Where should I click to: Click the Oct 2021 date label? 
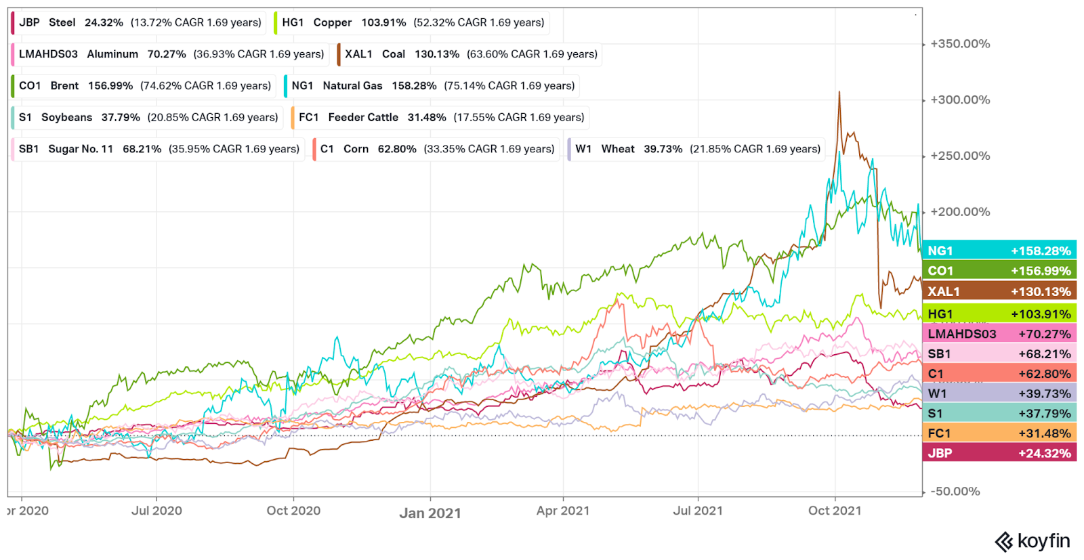coord(835,511)
